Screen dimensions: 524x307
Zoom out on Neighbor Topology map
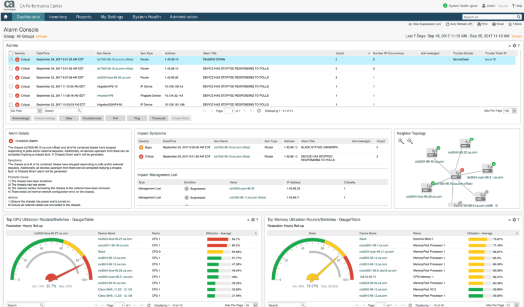tap(410, 141)
